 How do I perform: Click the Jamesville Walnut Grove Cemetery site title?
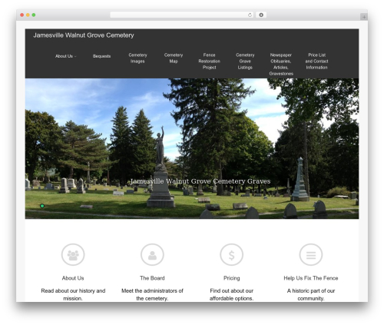coord(84,35)
